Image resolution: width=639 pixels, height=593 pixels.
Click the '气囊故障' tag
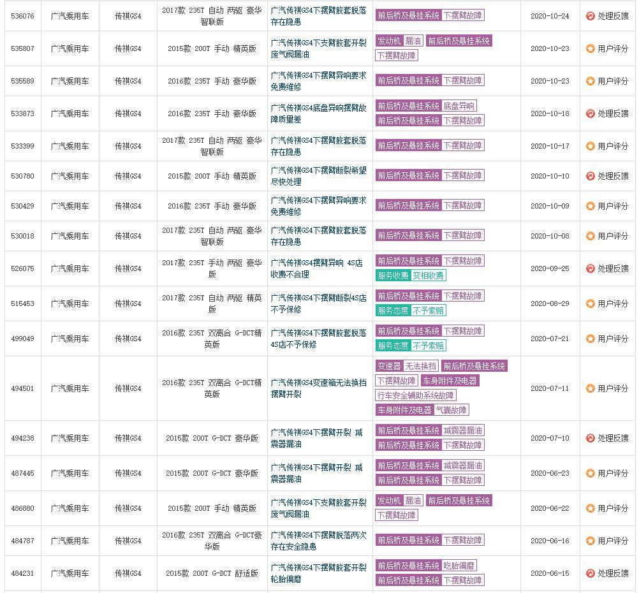coord(452,410)
